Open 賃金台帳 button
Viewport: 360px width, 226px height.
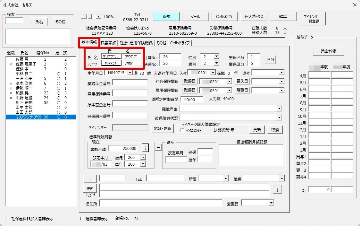tap(328, 51)
